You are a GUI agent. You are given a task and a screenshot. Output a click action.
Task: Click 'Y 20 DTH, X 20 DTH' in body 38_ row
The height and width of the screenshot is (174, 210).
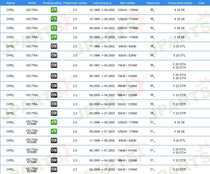(179, 77)
